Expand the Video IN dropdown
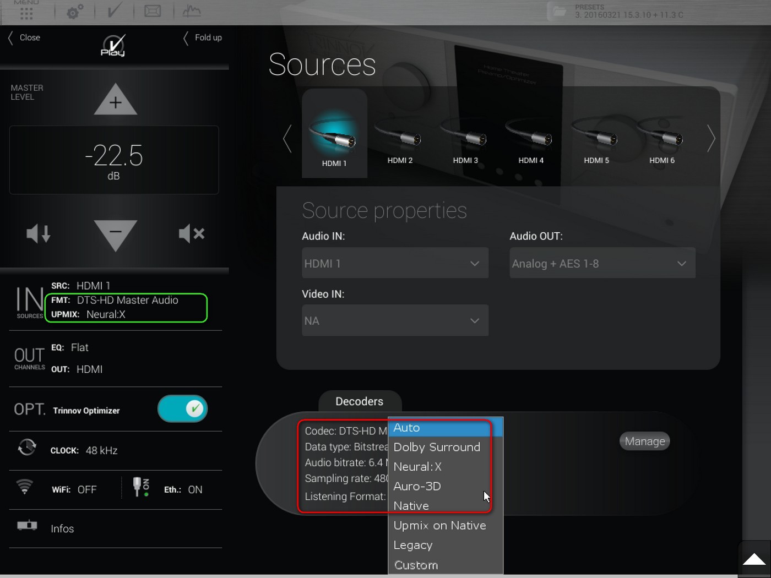 click(x=395, y=320)
